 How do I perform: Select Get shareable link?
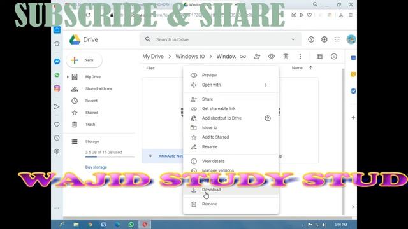pos(231,109)
